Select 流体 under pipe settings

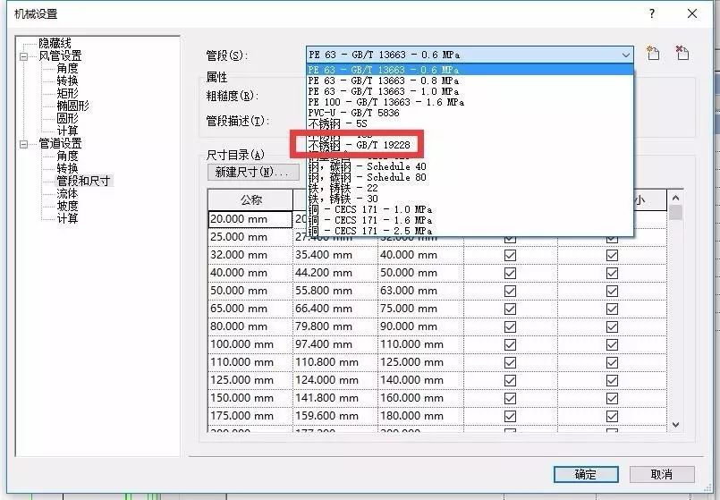tap(67, 193)
